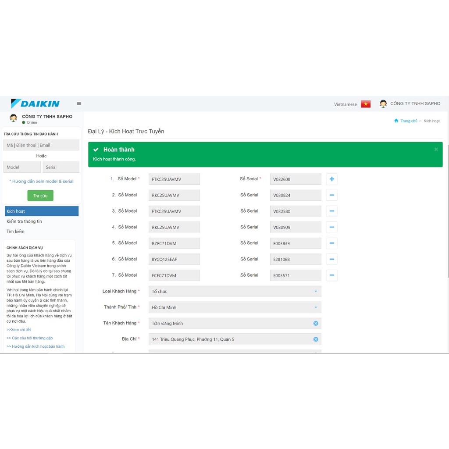Click the Mã | Điện thoại | Email field
449x449 pixels.
point(41,145)
